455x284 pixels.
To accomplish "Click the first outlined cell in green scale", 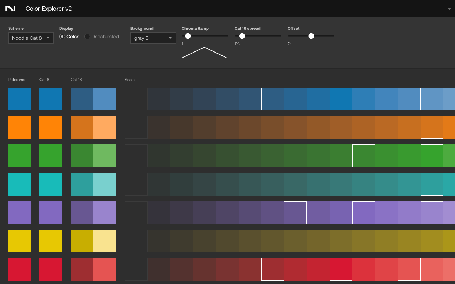I will click(364, 156).
